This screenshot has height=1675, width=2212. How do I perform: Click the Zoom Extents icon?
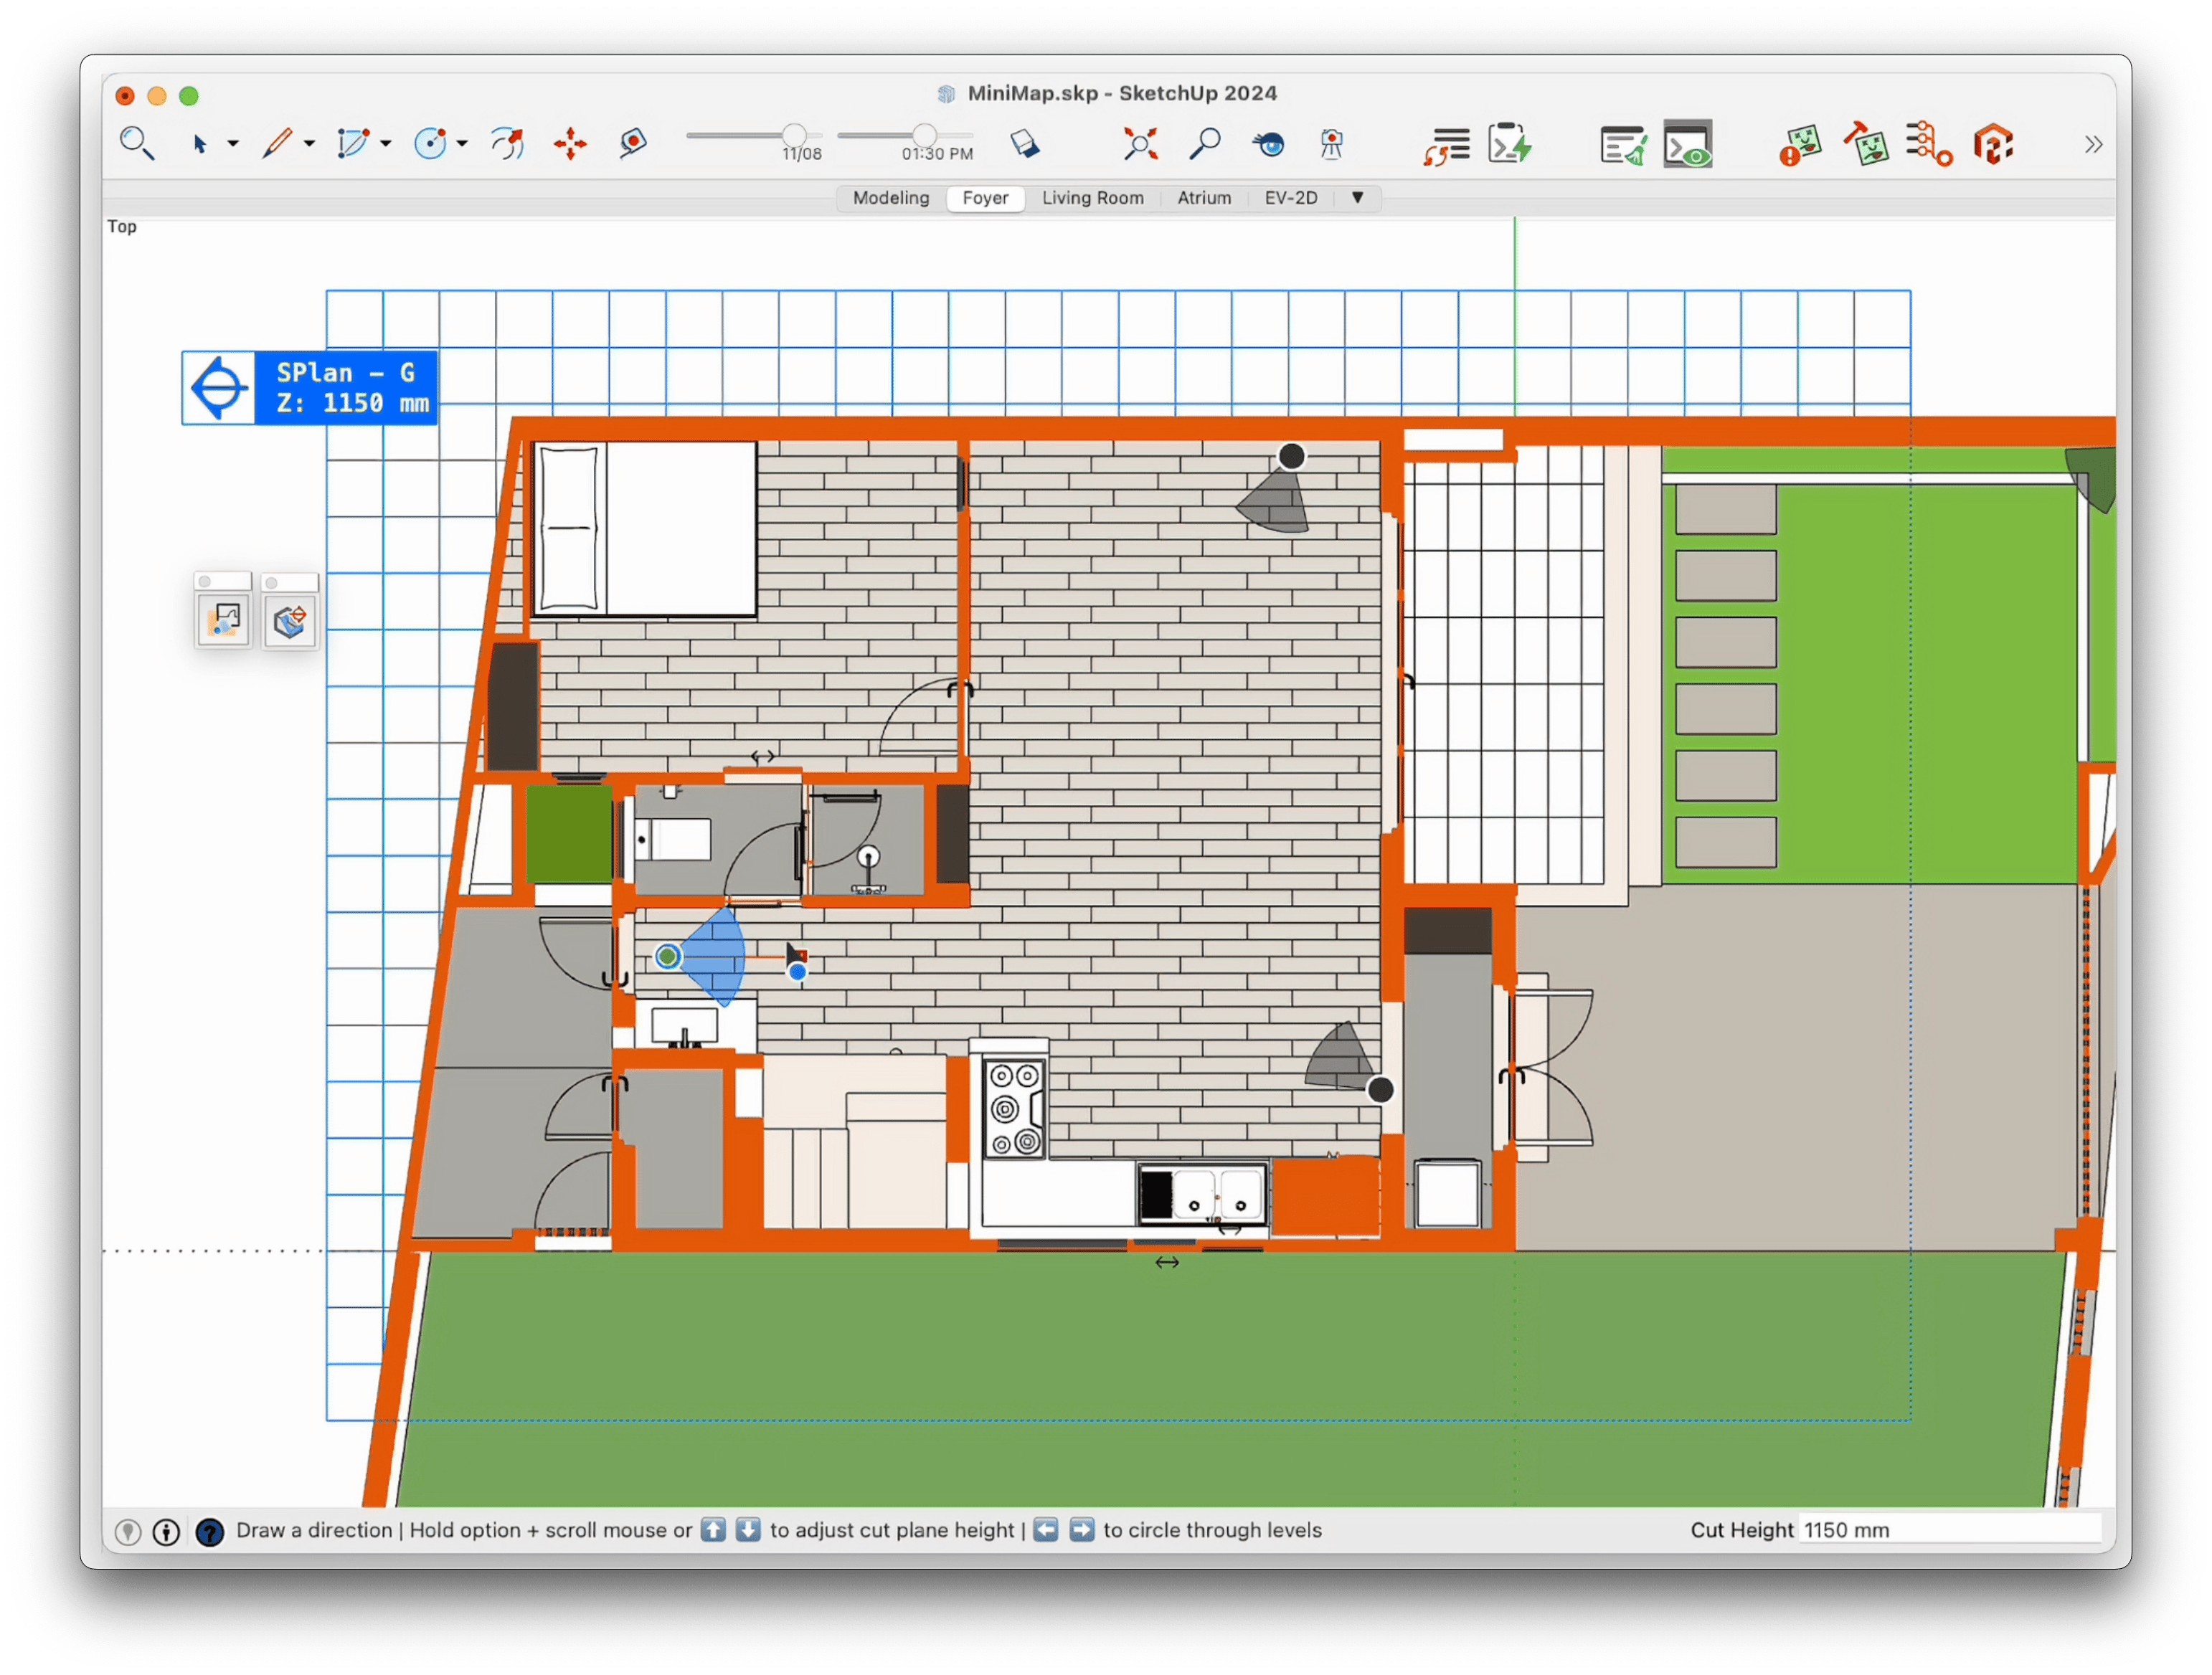1140,144
